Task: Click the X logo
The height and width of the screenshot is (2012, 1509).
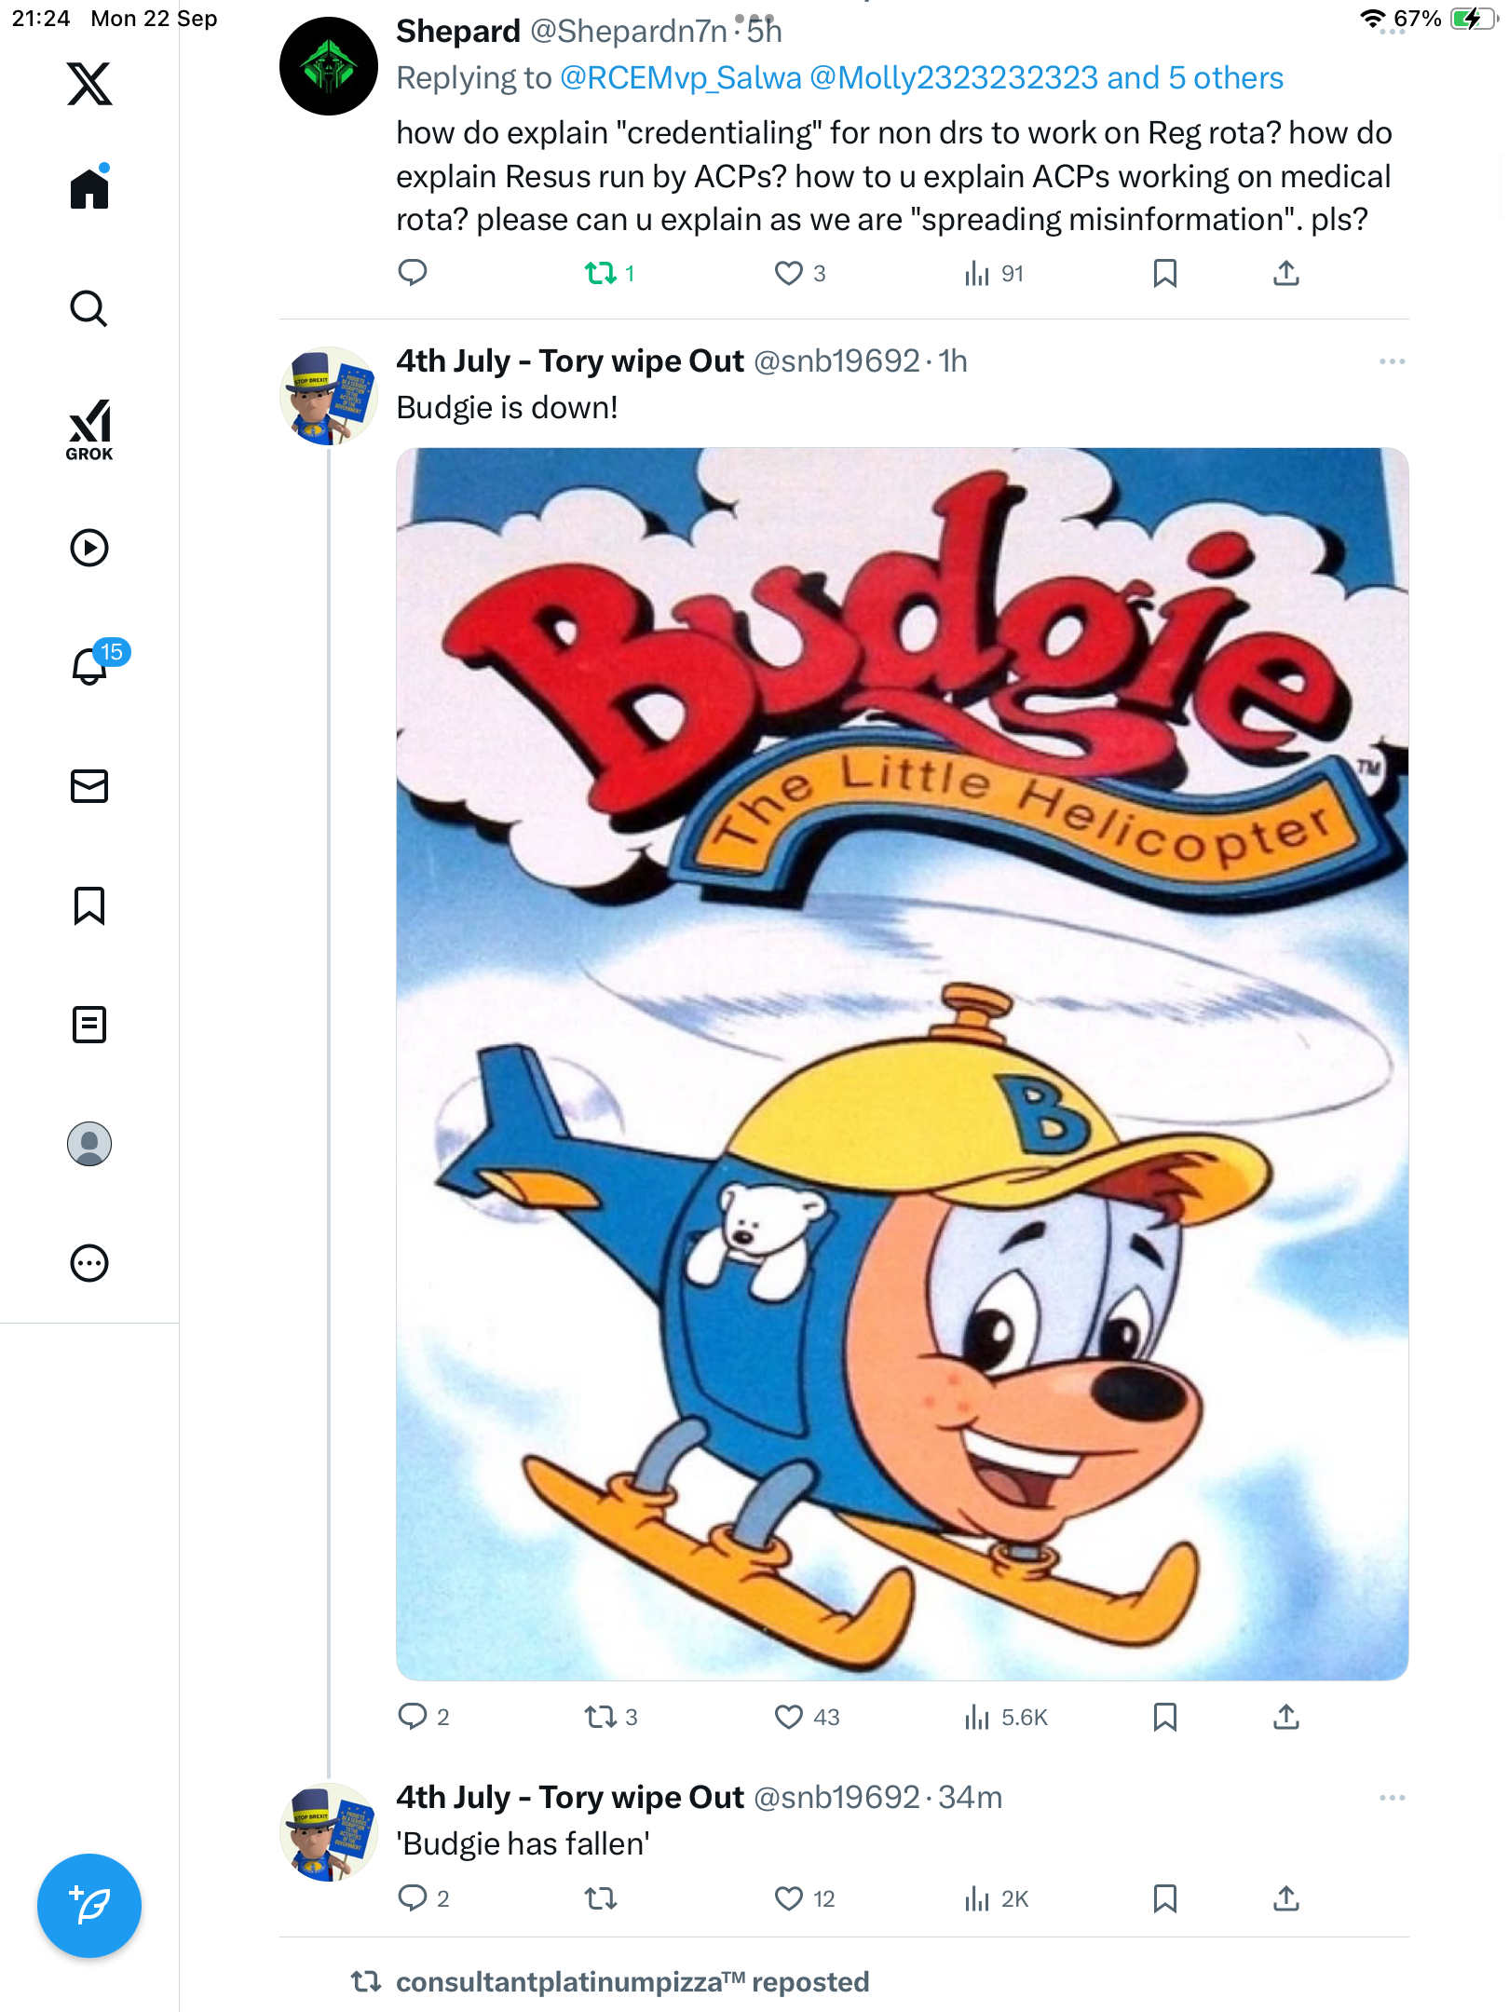Action: 89,84
